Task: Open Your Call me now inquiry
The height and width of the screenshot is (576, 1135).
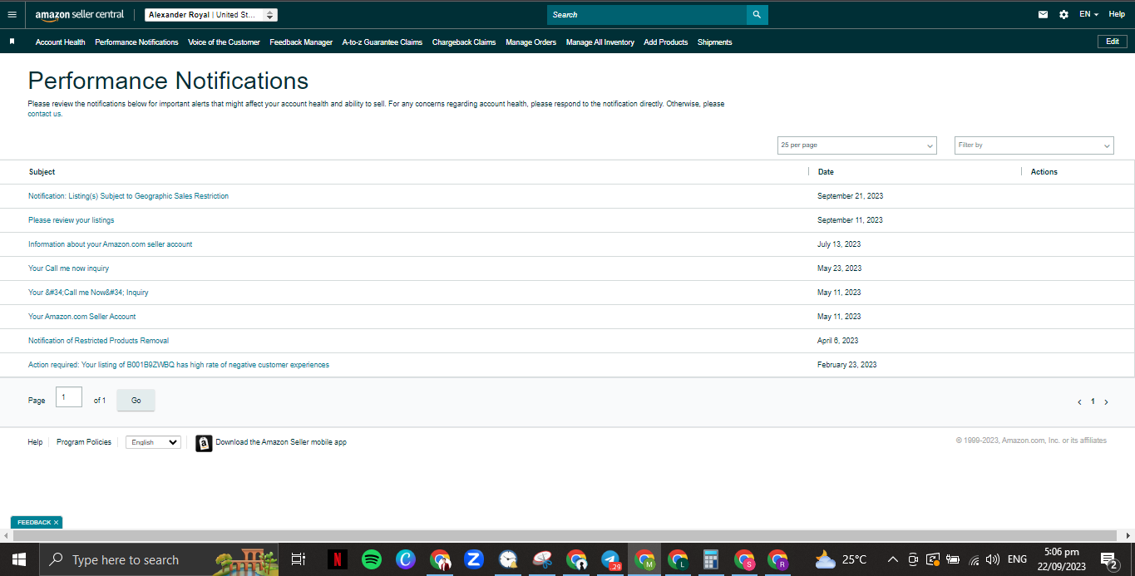Action: pyautogui.click(x=68, y=268)
